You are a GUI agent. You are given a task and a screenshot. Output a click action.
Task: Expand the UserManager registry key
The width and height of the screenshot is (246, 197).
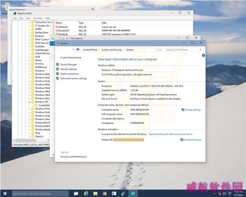(x=29, y=50)
